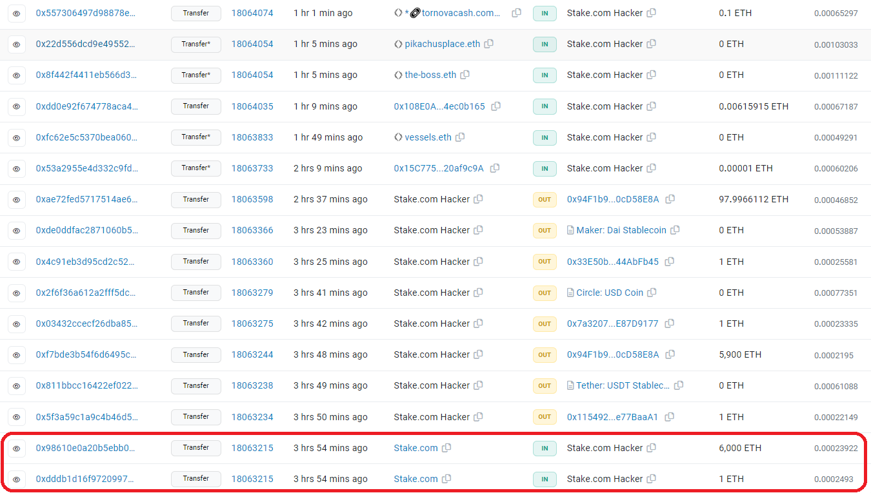Open transaction hash 0x03432ccecf26dba85

tap(86, 324)
